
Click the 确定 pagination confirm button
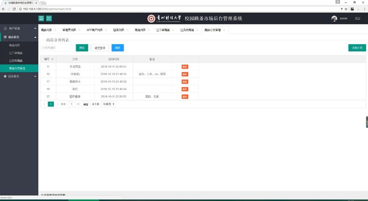(86, 104)
